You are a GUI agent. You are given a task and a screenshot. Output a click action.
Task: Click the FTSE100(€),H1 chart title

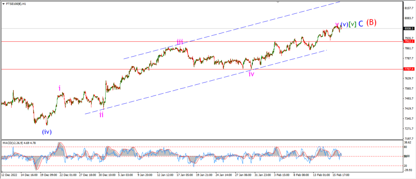point(15,4)
